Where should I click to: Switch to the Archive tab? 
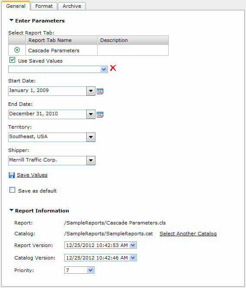[x=72, y=6]
